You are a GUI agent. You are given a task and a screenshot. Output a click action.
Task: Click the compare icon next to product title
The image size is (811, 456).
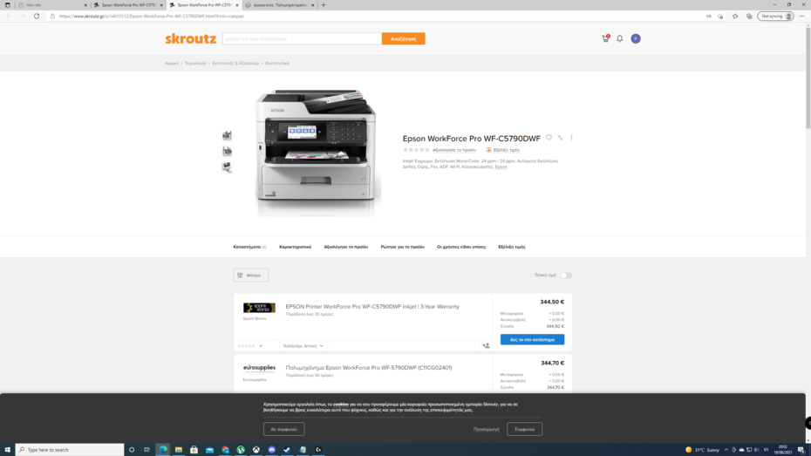(x=560, y=138)
